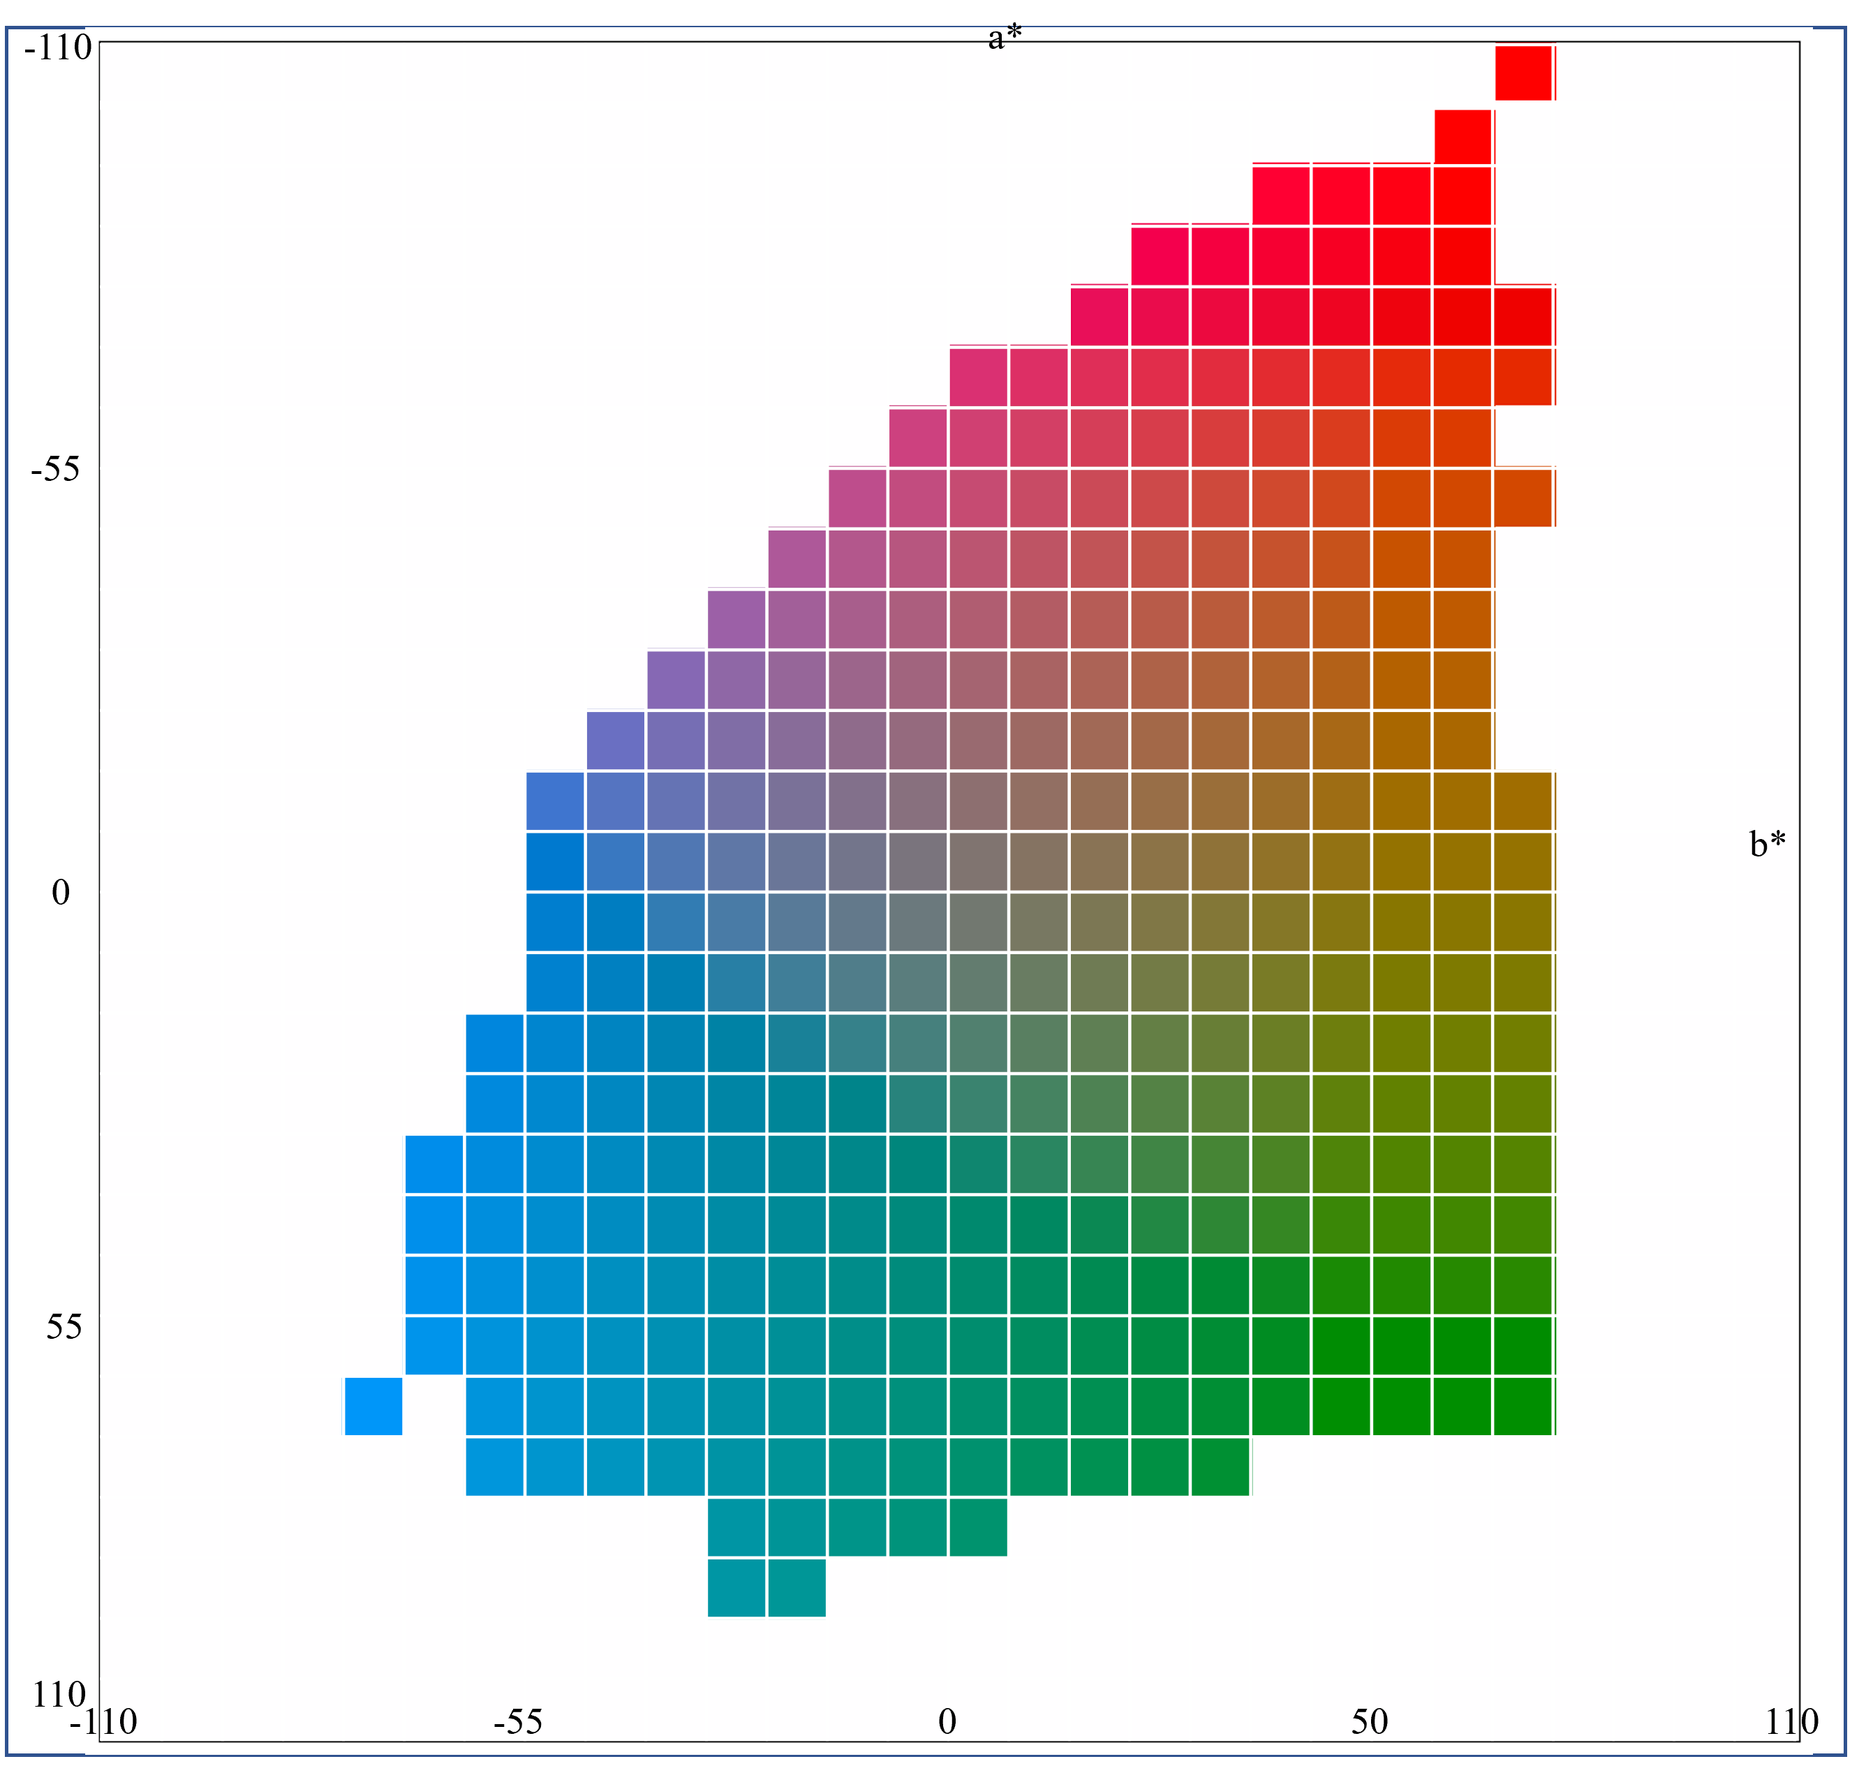Click the -55 tick label on horizontal axis

(518, 1721)
